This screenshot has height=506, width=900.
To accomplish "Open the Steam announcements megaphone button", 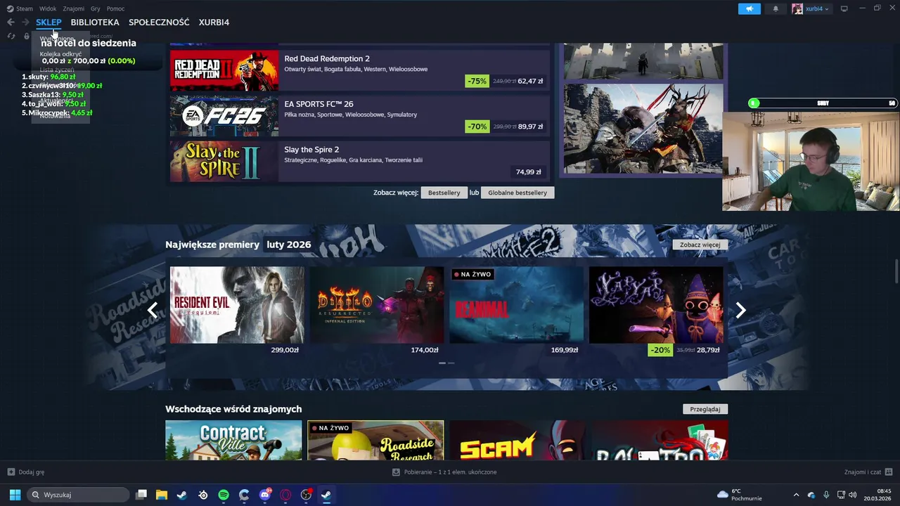I will click(x=750, y=8).
